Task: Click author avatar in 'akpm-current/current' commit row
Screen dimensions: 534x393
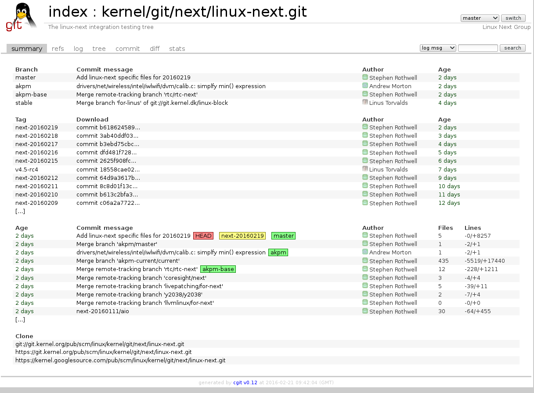Action: coord(365,261)
